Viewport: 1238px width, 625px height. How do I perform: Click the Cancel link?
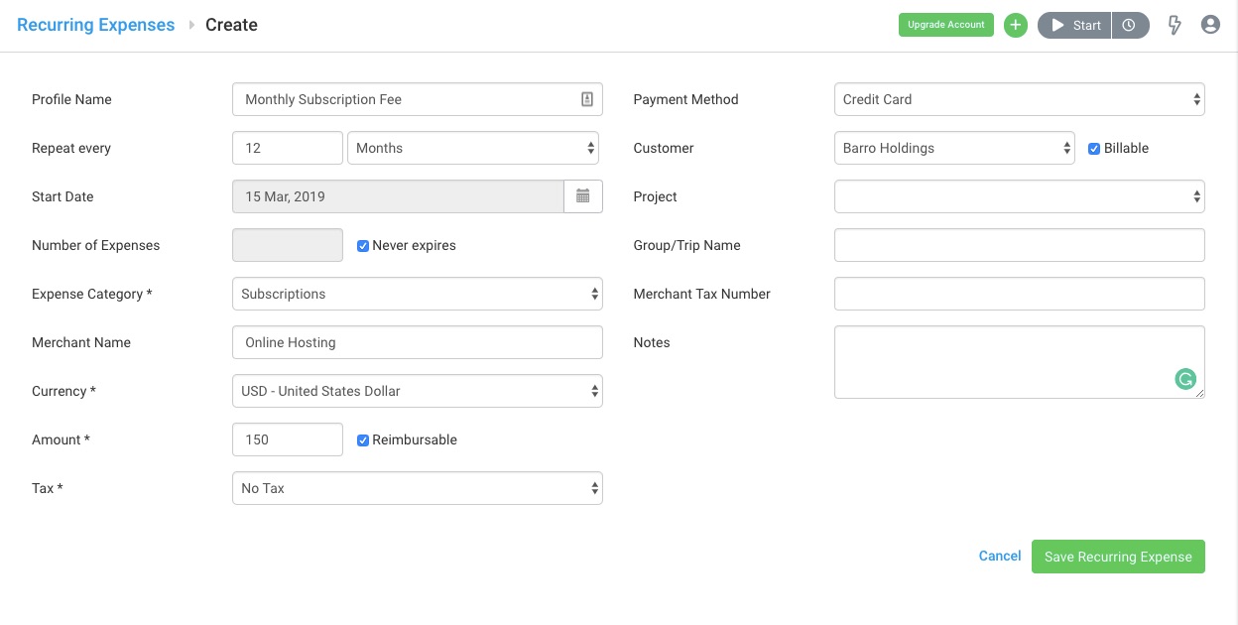pyautogui.click(x=1000, y=556)
